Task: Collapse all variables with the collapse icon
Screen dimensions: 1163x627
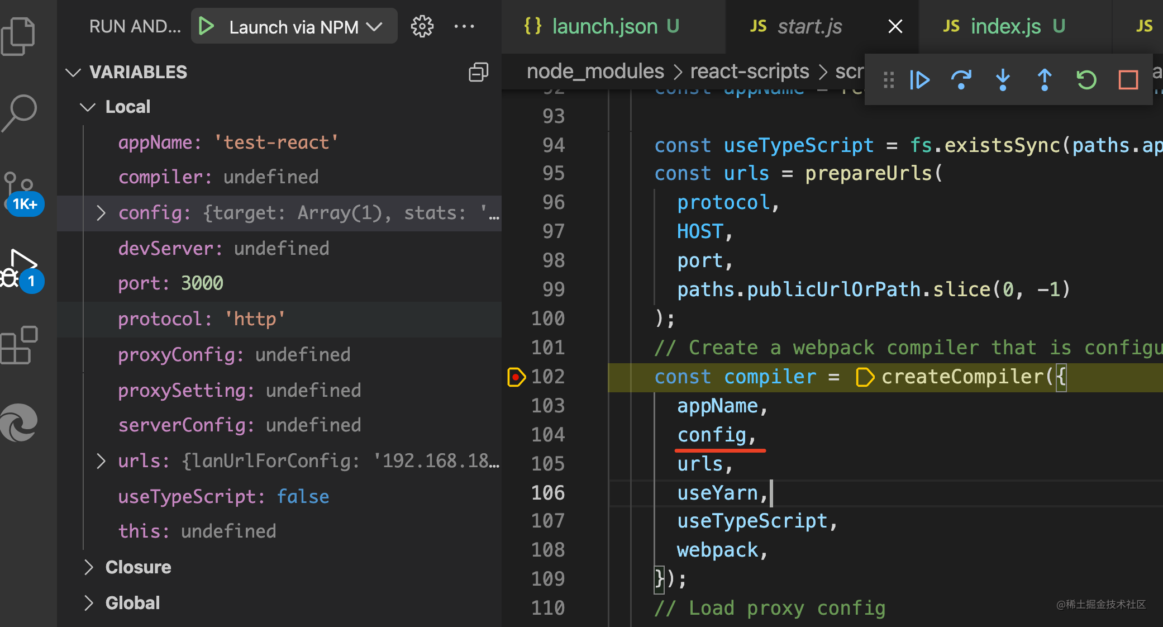Action: (x=478, y=72)
